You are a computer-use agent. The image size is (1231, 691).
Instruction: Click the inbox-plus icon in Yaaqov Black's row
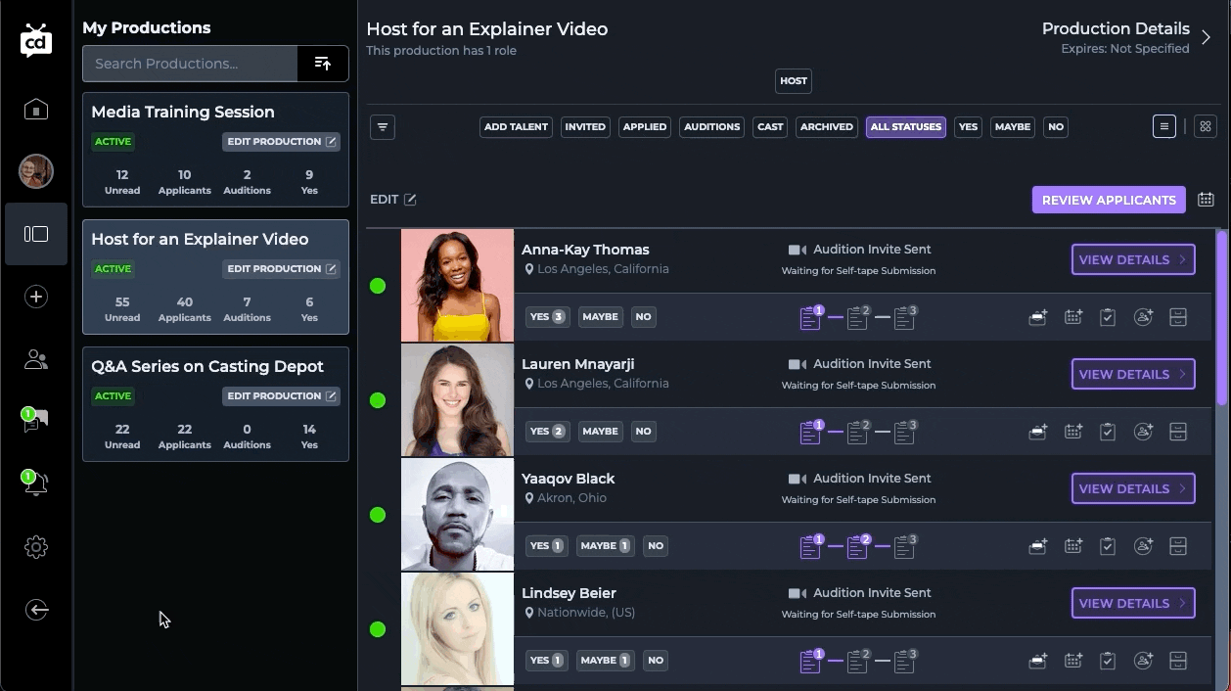[x=1038, y=546]
